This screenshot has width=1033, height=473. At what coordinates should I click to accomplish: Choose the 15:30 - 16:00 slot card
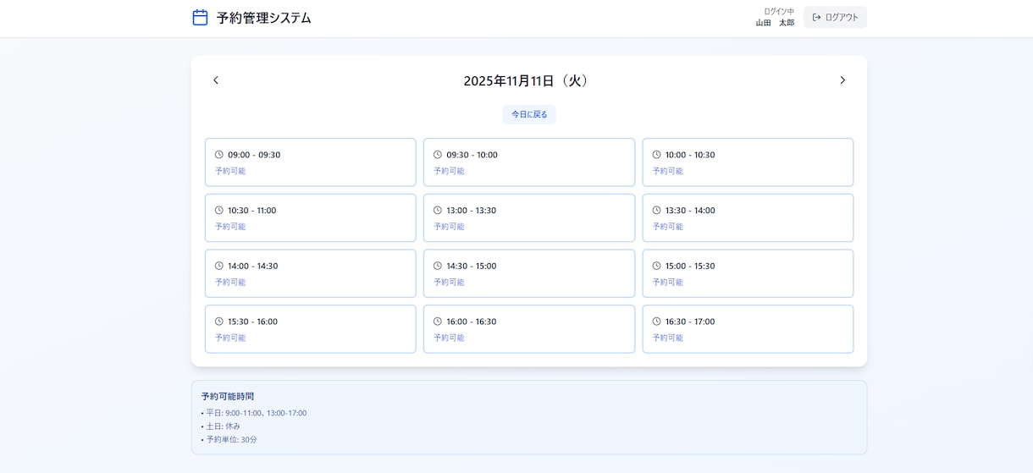[310, 329]
